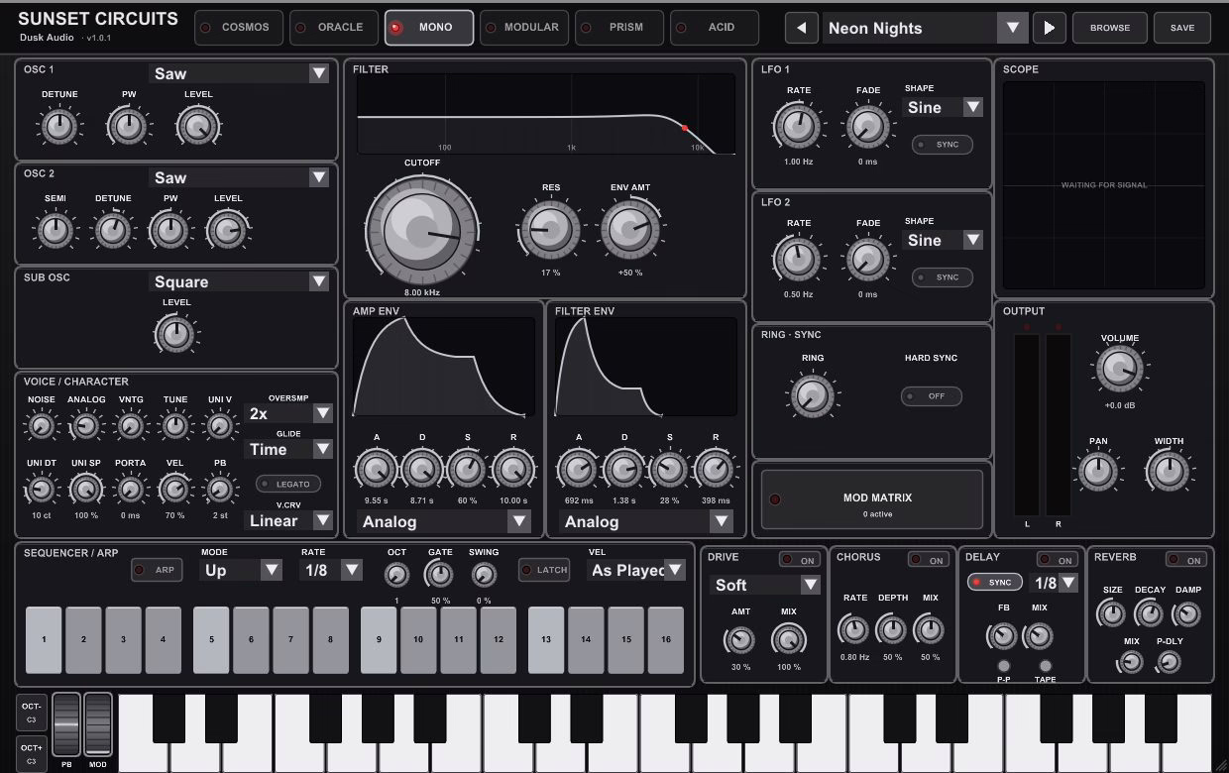Image resolution: width=1229 pixels, height=773 pixels.
Task: Click the output Width knob
Action: [x=1170, y=472]
